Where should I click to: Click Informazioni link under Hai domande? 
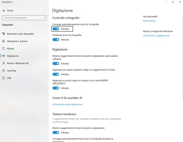pos(149,21)
